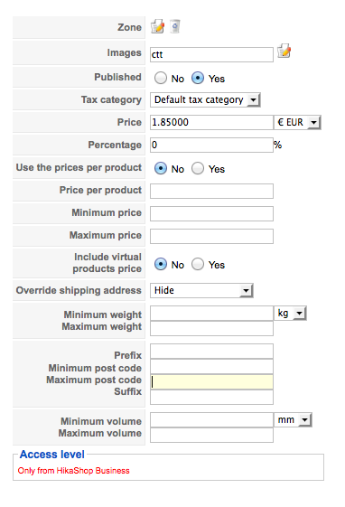345x507 pixels.
Task: Set Published to Yes
Action: click(198, 78)
